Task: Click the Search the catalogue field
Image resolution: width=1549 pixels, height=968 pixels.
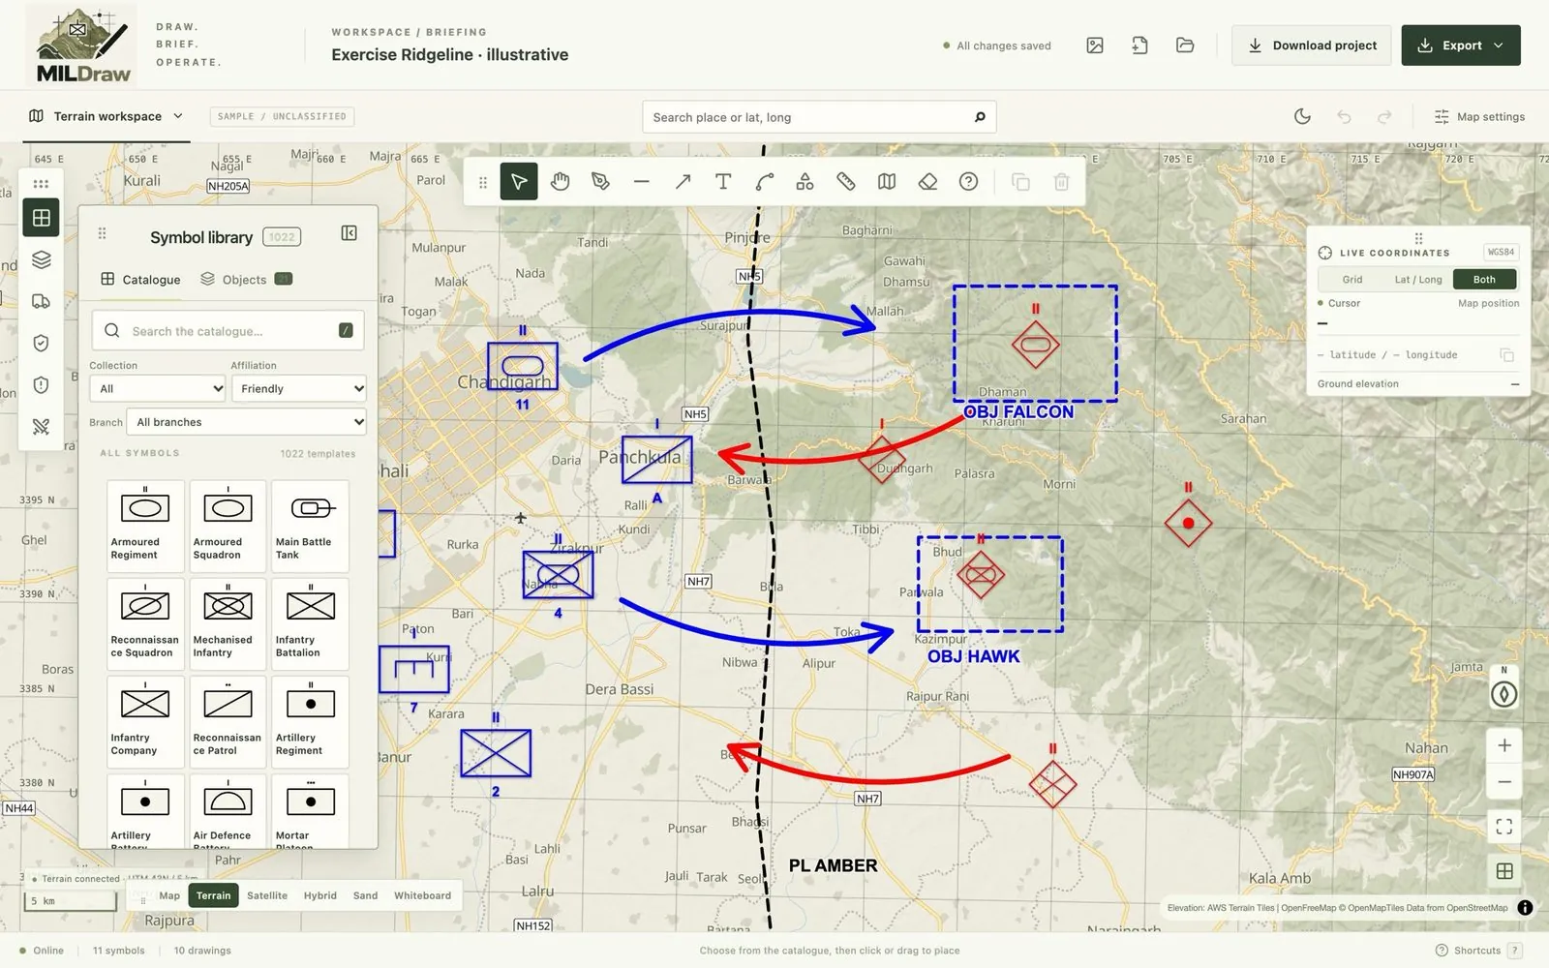Action: click(228, 330)
